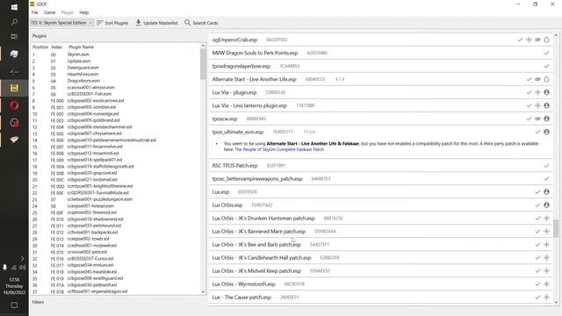
Task: Click crosshair icon on ogEmperorCrab.esp card
Action: tap(529, 39)
